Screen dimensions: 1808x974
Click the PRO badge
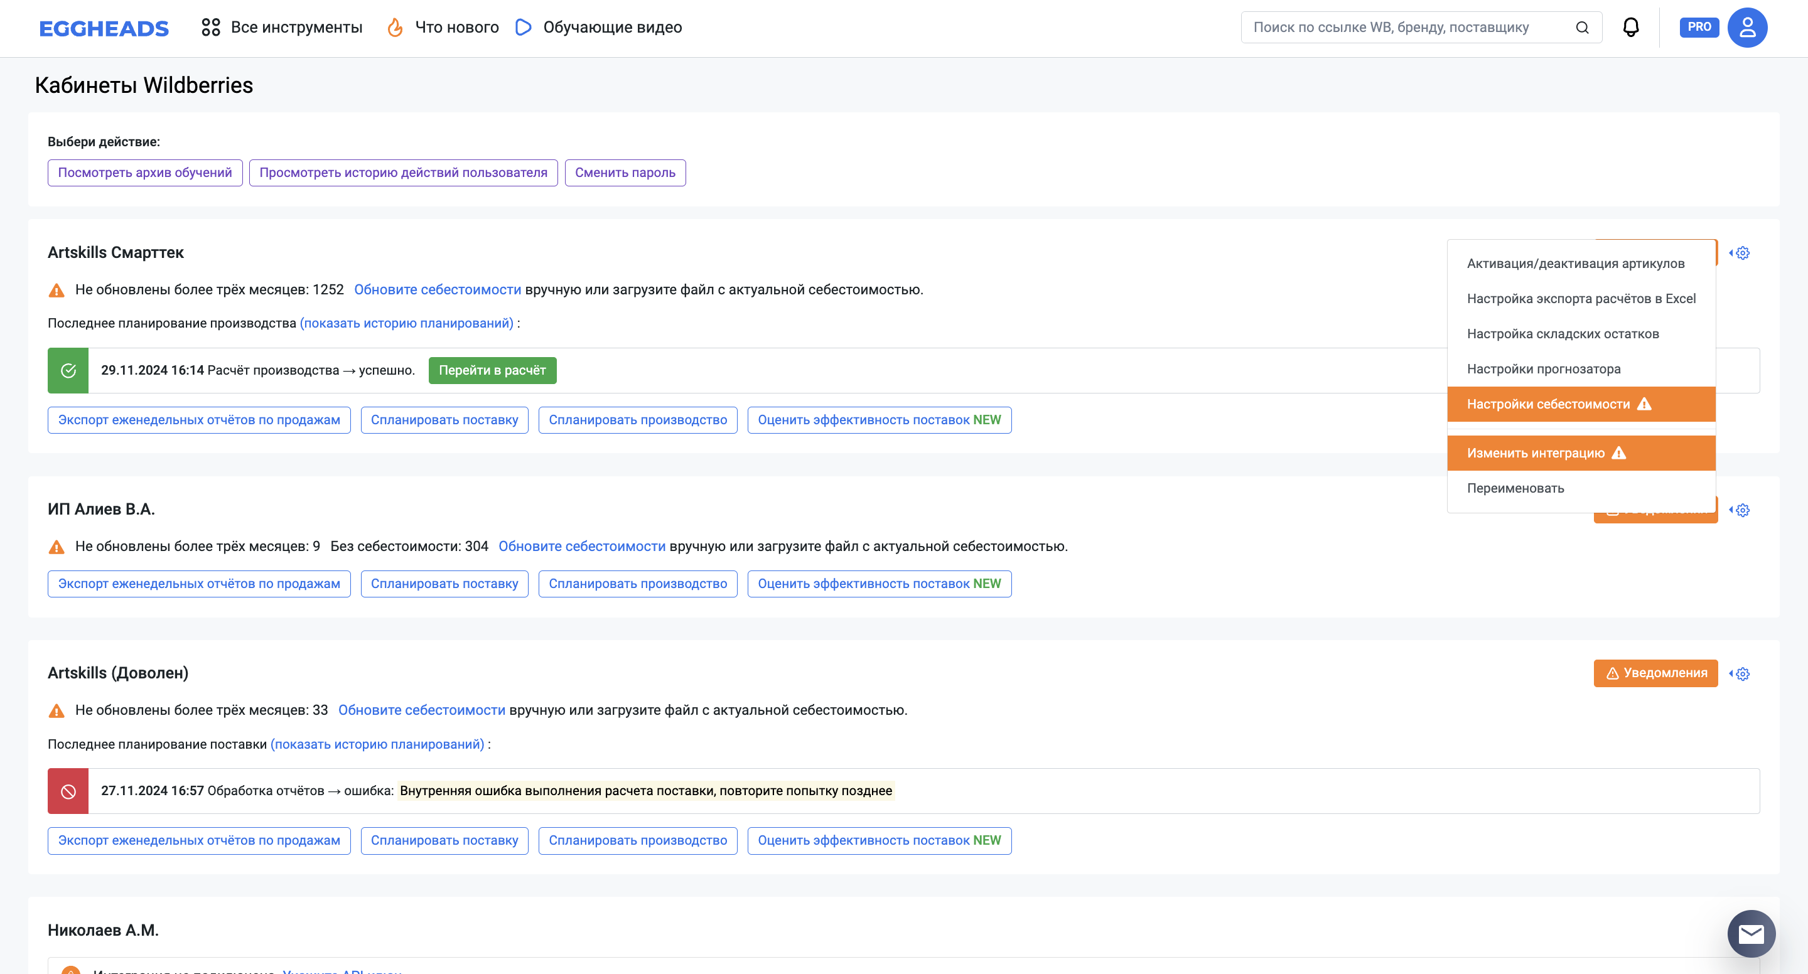click(1699, 28)
